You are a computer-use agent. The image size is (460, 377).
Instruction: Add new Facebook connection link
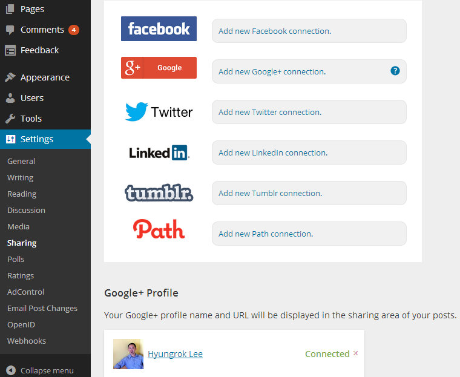(x=274, y=31)
